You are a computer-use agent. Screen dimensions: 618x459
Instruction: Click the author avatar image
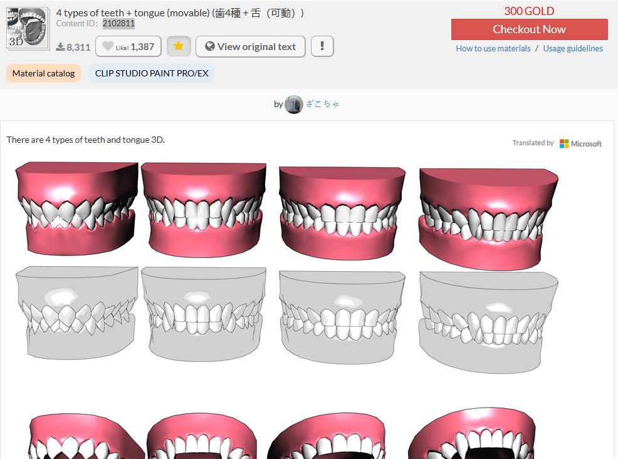tap(293, 105)
